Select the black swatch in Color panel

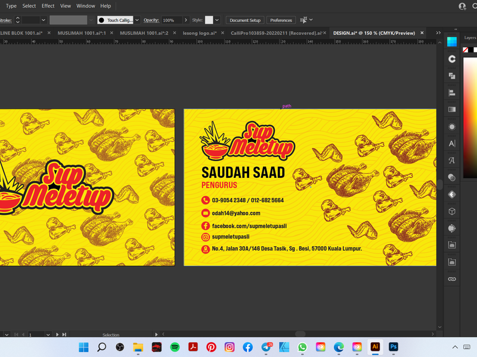[x=470, y=50]
